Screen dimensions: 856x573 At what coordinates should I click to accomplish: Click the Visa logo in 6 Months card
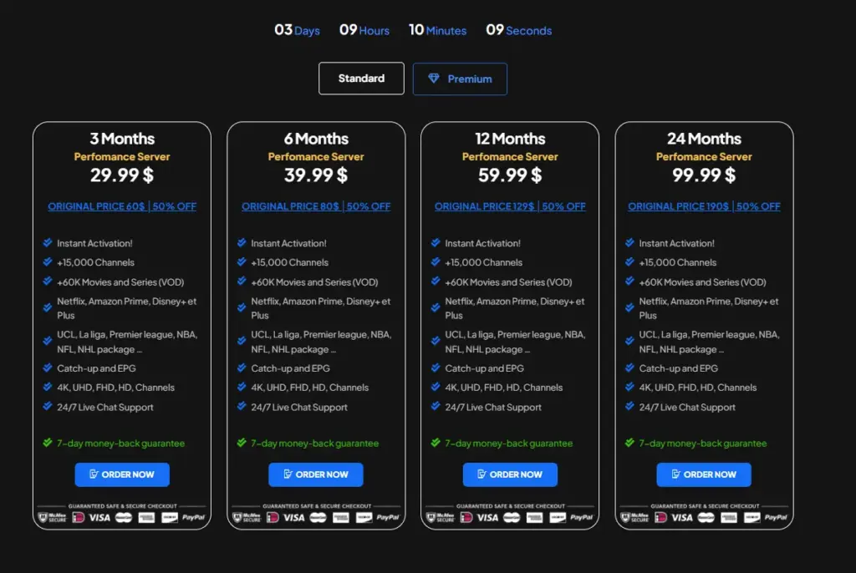click(x=293, y=517)
